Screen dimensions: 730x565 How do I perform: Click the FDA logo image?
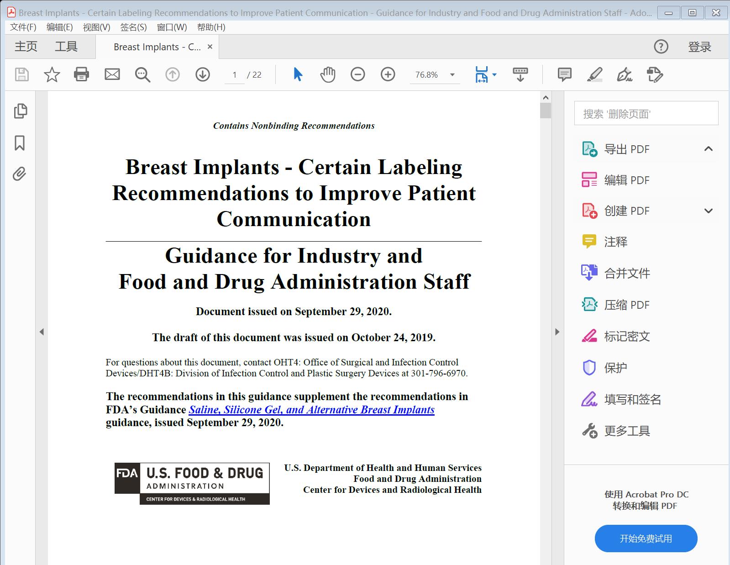coord(192,484)
